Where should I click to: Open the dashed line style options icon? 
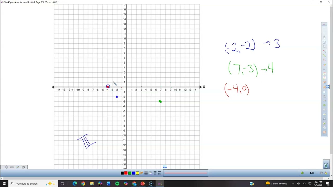(x=160, y=173)
